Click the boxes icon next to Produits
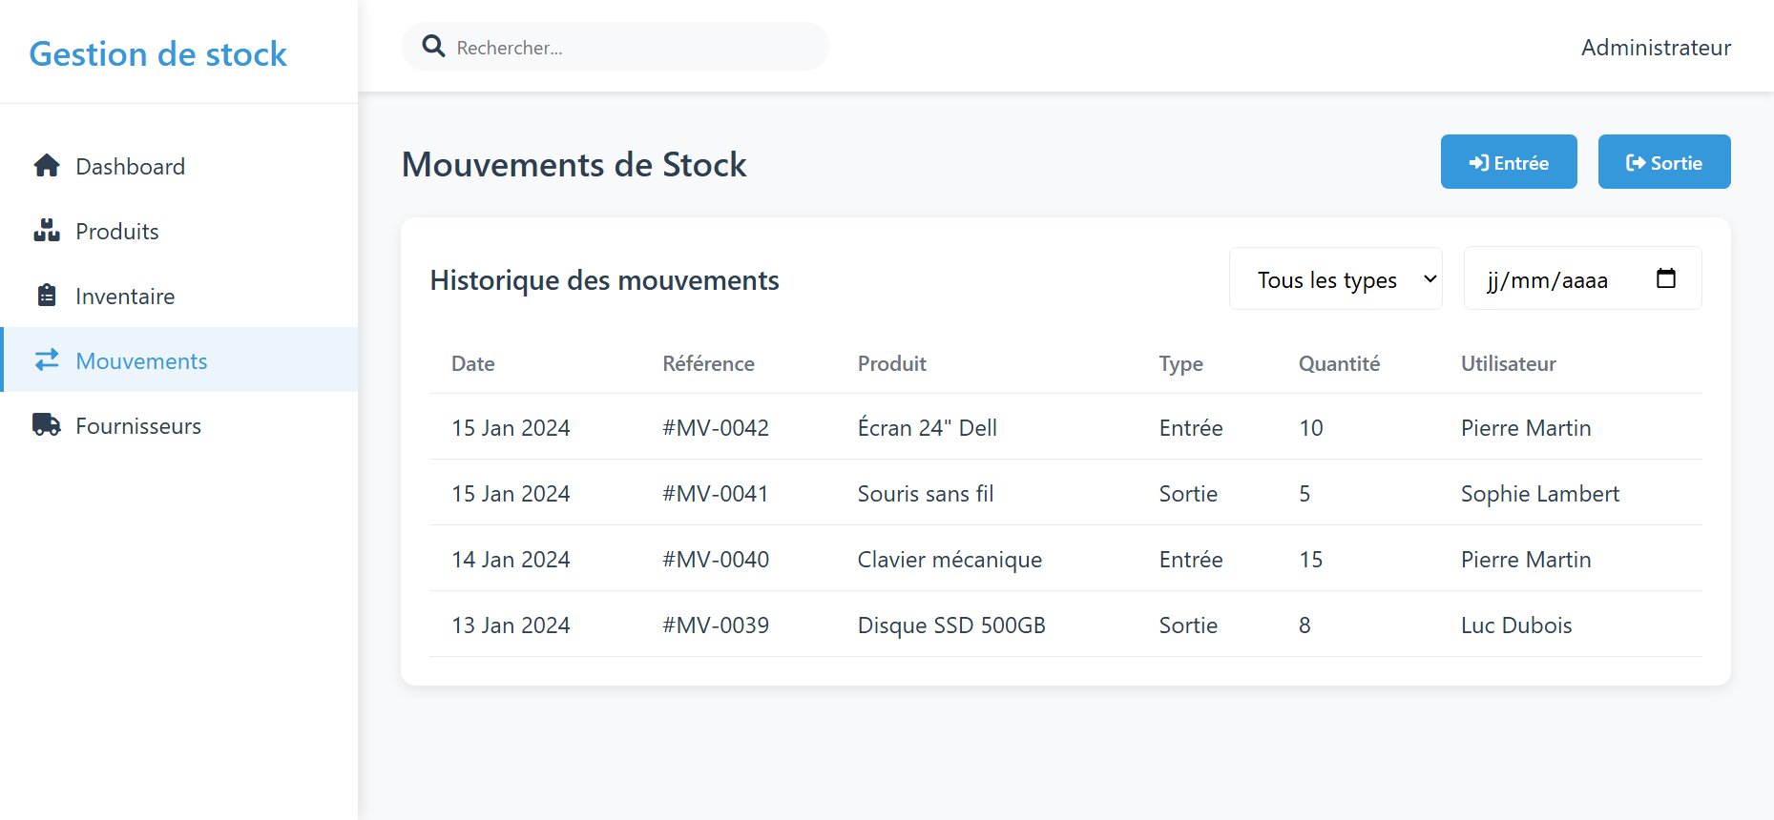This screenshot has height=820, width=1774. (x=47, y=231)
